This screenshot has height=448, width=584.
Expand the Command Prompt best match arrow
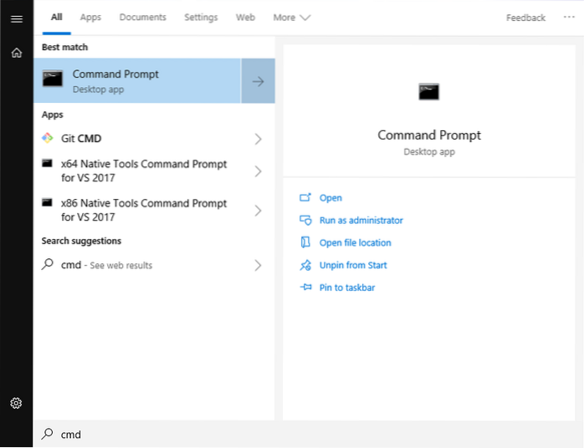pos(258,81)
